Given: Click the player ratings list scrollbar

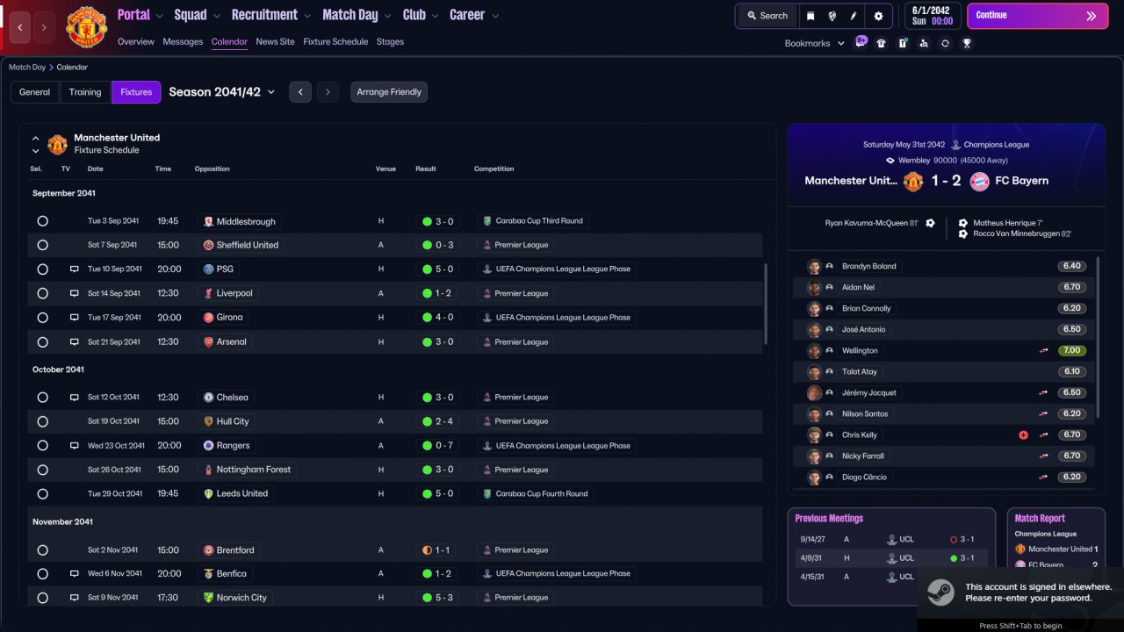Looking at the screenshot, I should coord(1098,336).
